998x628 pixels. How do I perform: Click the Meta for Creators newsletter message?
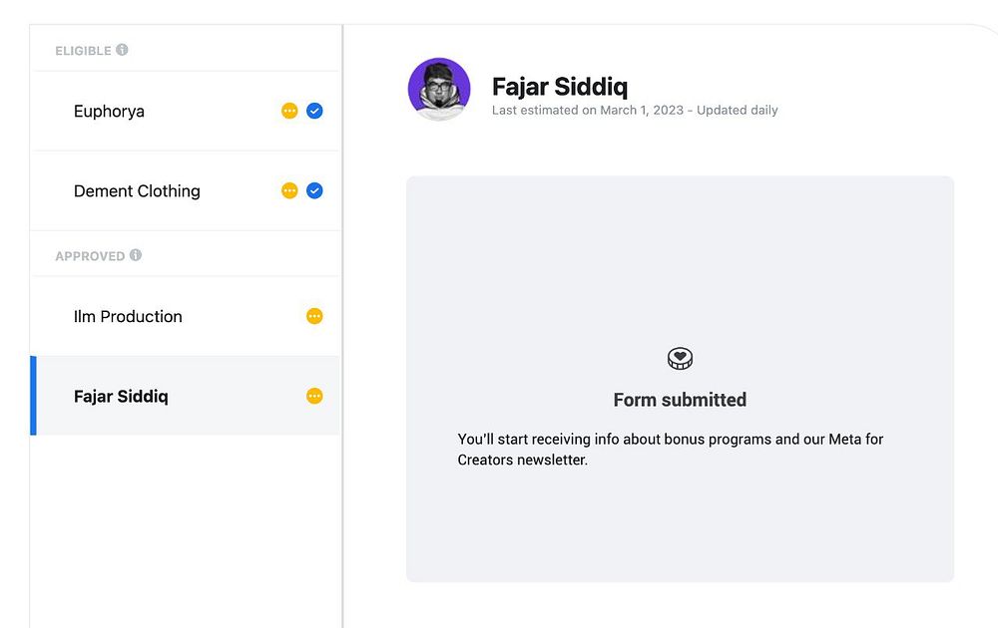(x=670, y=450)
